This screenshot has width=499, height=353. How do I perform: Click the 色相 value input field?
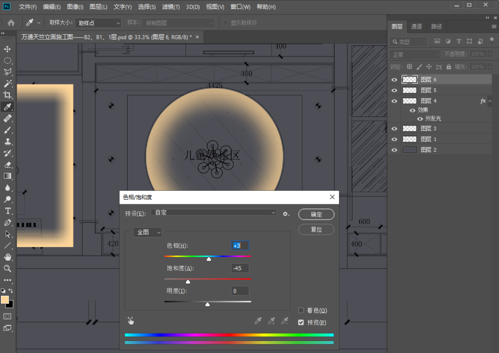[240, 246]
